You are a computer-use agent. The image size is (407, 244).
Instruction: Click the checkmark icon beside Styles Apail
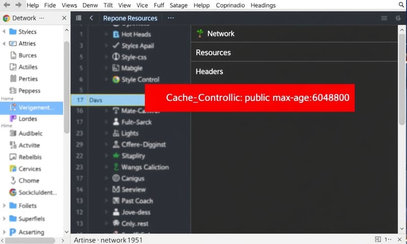pos(115,46)
